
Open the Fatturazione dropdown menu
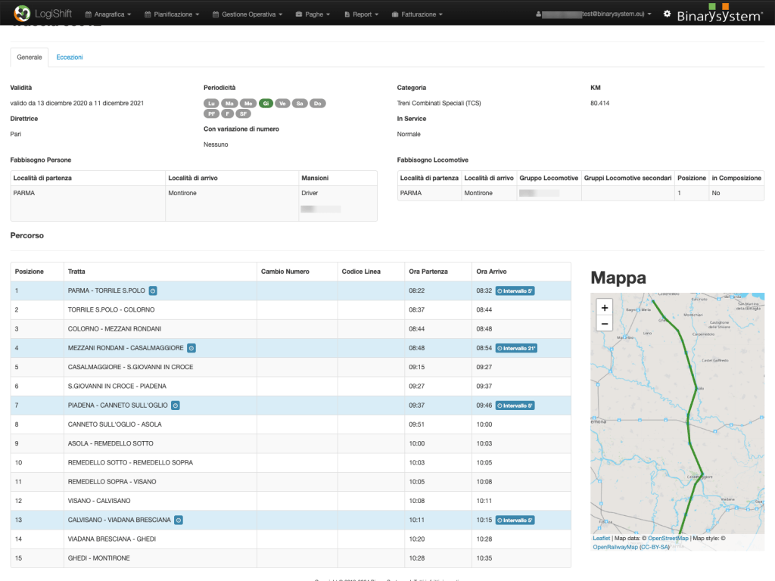click(417, 14)
